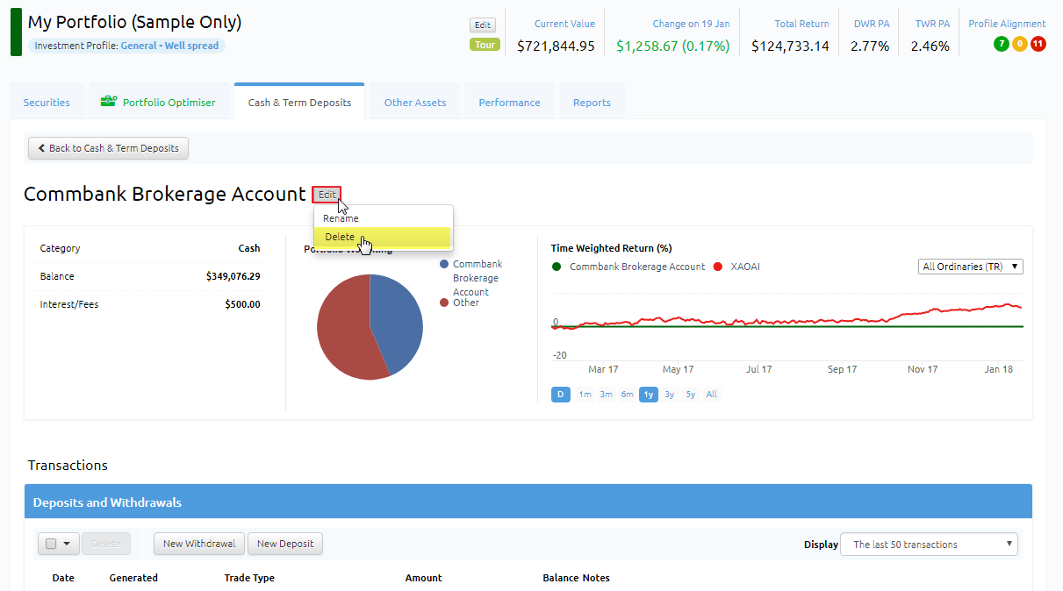Click the Interest/Fees $500.00 value
This screenshot has height=591, width=1063.
click(x=242, y=304)
